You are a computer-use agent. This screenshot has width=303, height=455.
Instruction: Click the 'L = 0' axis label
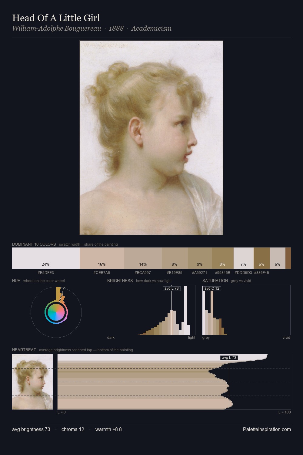pos(62,412)
